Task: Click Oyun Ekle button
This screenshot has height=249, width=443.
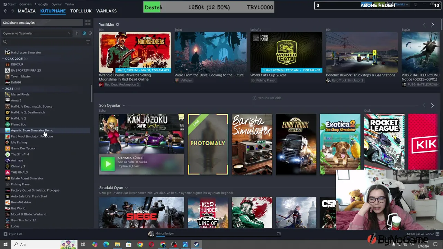Action: pos(13,234)
